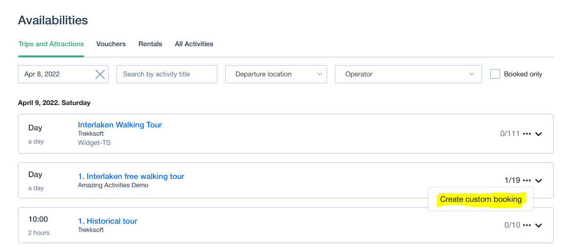Clear the Apr 8, 2022 date filter
562x248 pixels.
coord(100,74)
